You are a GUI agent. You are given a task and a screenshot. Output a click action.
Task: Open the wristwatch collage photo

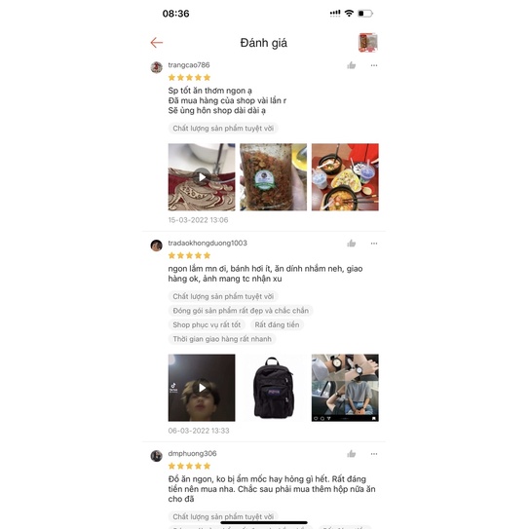click(x=345, y=388)
